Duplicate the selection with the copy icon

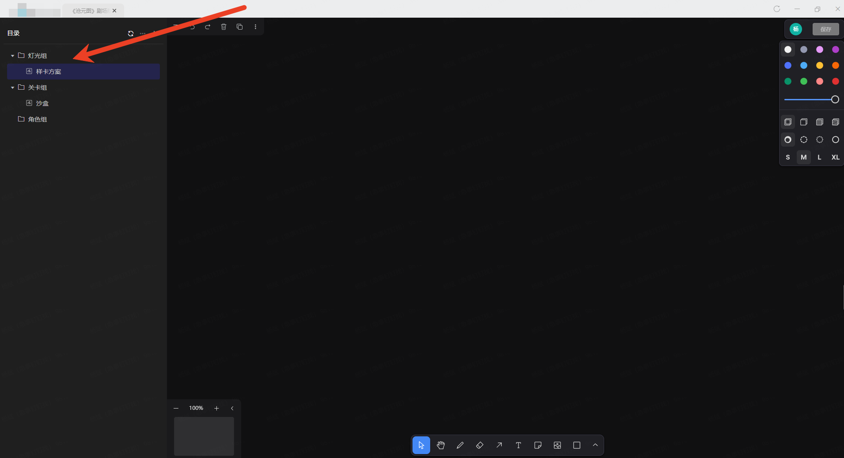click(x=239, y=27)
